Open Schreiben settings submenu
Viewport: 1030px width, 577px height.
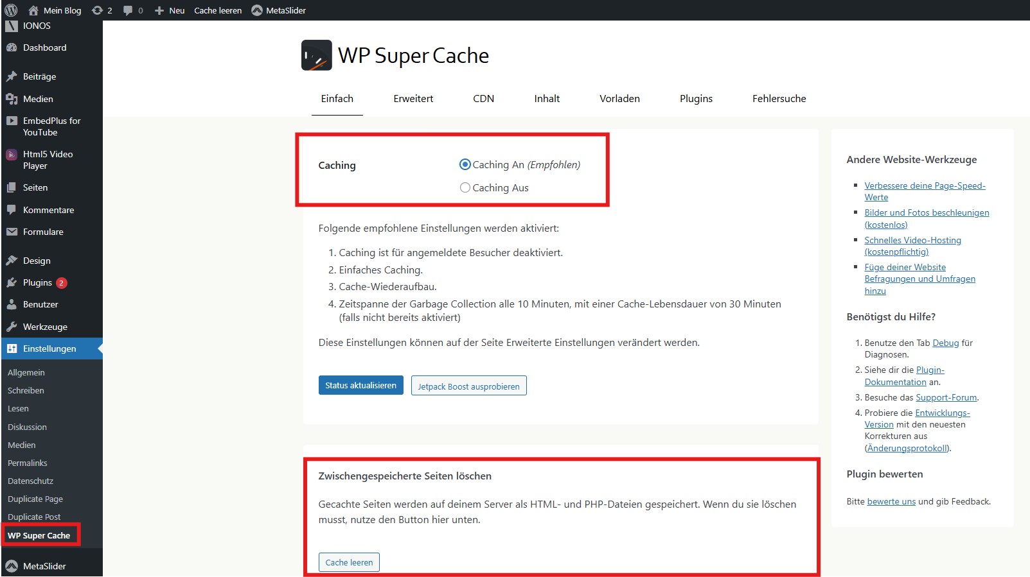point(26,390)
